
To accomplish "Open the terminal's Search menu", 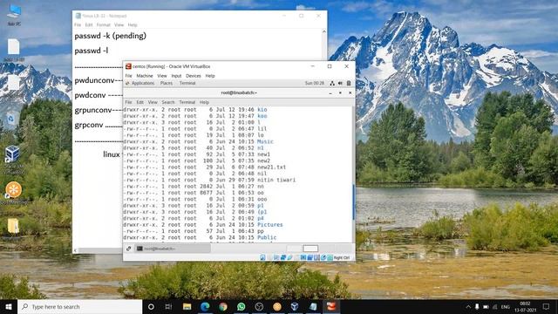I will [168, 102].
